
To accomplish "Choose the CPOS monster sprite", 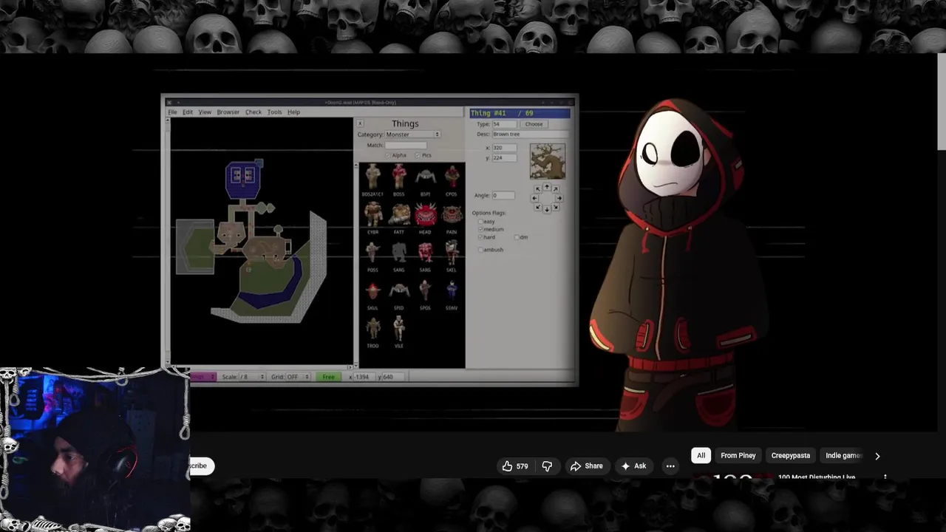I will tap(452, 177).
